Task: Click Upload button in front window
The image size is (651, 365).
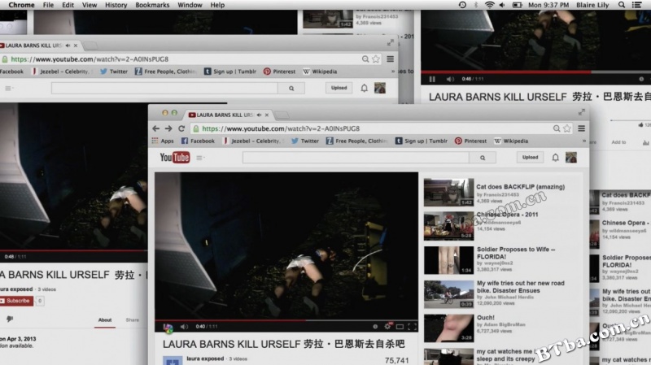Action: [x=531, y=157]
